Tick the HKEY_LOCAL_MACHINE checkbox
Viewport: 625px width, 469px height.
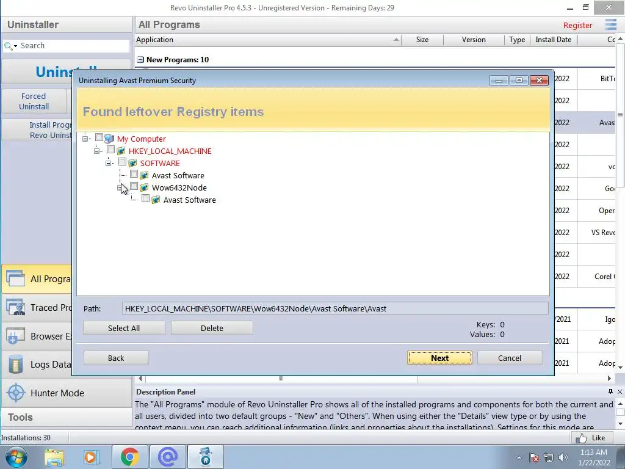(111, 150)
